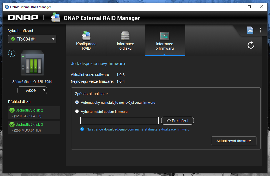Click the green check beside Jednotlivý disk 2
This screenshot has height=176, width=270.
[12, 110]
